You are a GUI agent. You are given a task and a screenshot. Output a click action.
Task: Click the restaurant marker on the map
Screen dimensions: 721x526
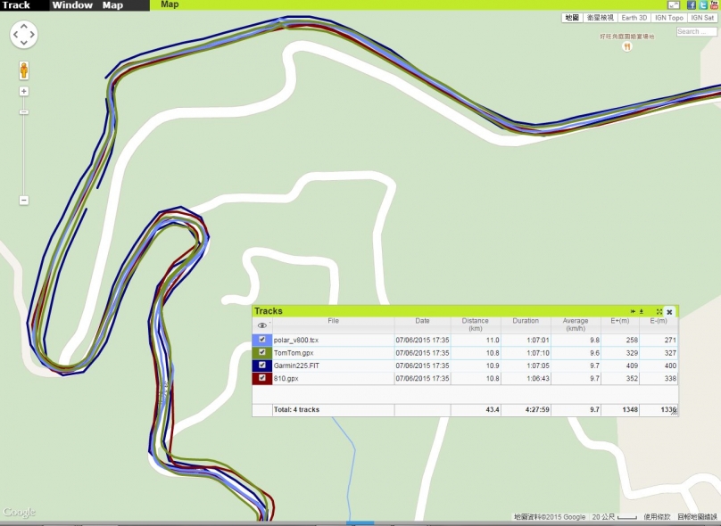tap(626, 46)
